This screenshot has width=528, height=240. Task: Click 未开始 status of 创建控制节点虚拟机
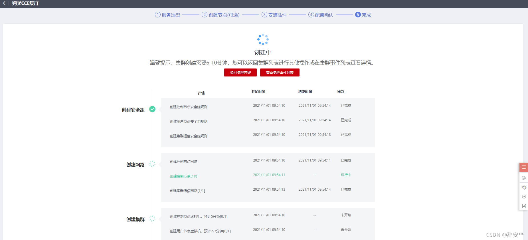[346, 215]
